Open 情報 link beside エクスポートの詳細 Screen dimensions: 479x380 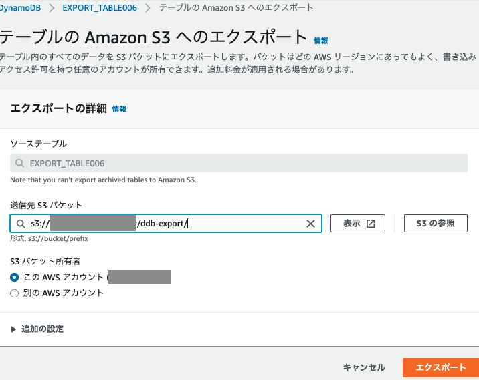click(119, 109)
